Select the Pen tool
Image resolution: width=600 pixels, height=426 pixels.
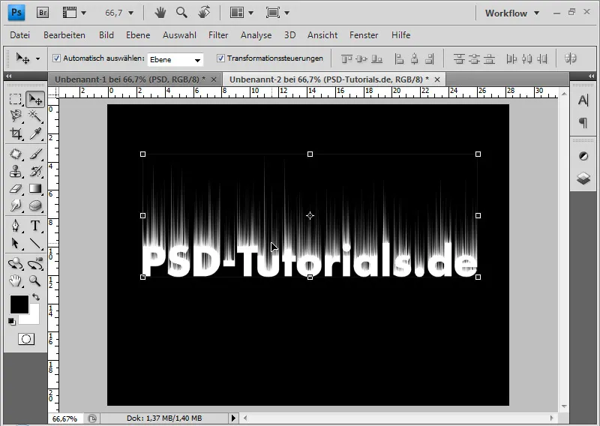15,226
